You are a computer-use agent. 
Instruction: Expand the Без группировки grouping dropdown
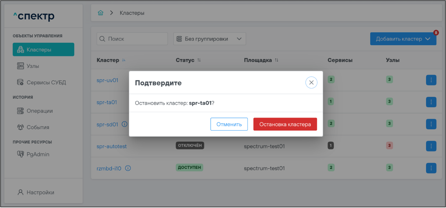[209, 39]
